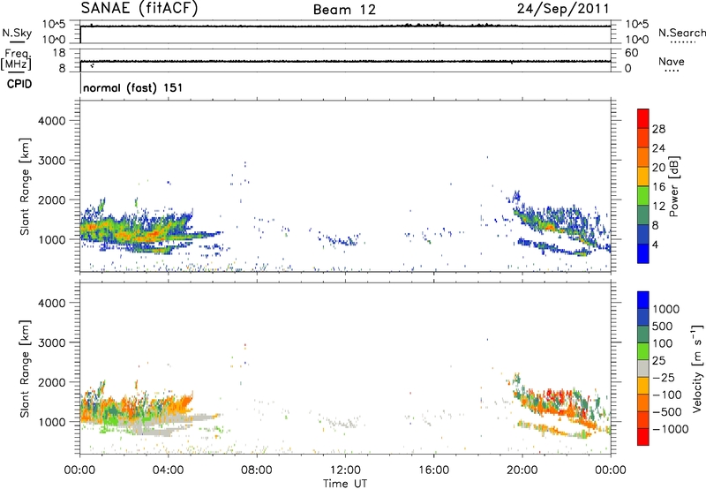
Task: Click the 60 tick on Nave axis
Action: pos(631,53)
